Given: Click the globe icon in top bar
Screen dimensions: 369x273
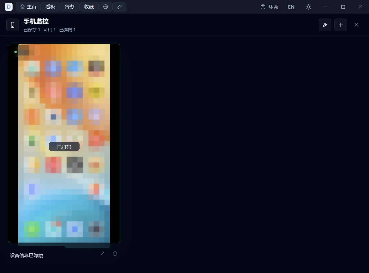Looking at the screenshot, I should [x=106, y=7].
